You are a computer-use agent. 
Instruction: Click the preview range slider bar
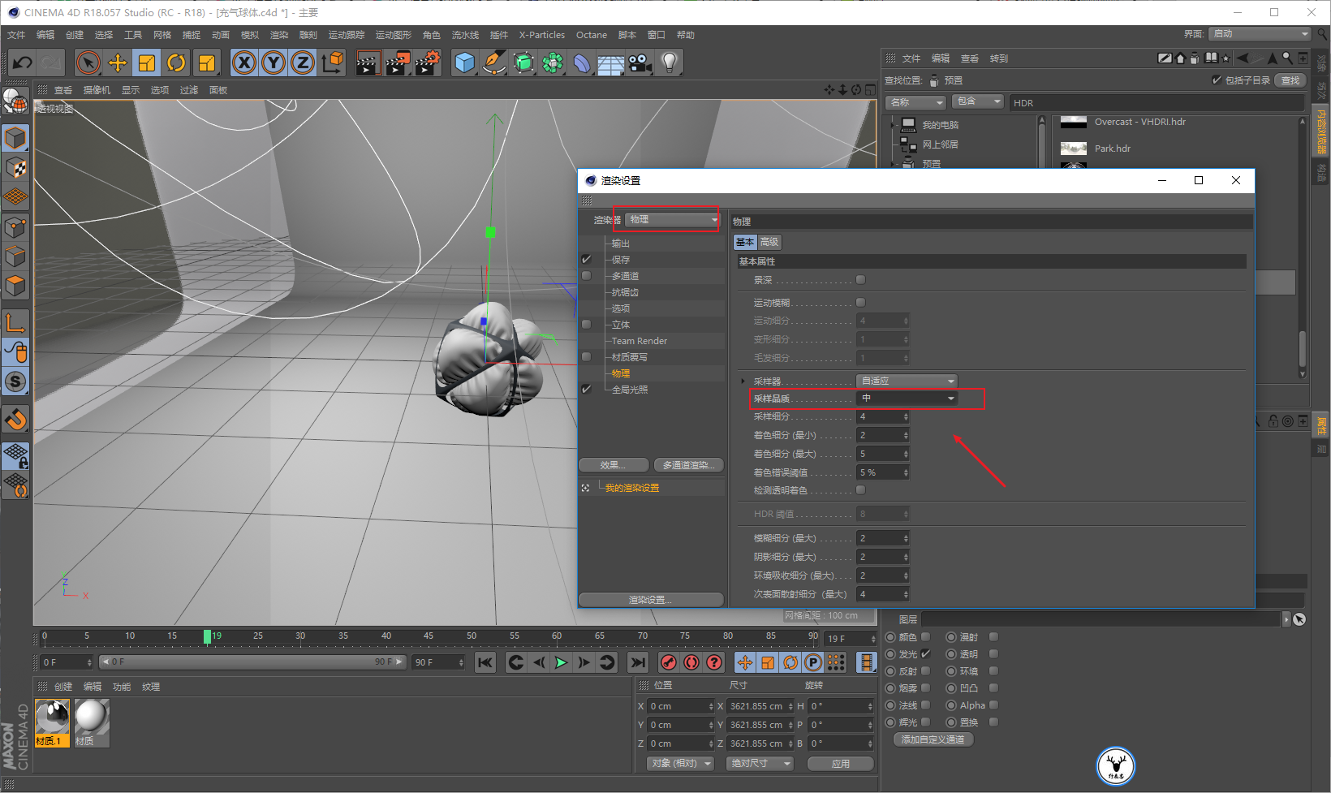click(x=254, y=662)
